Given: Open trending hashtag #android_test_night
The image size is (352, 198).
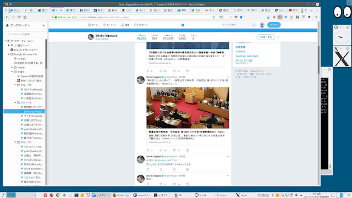Looking at the screenshot, I should pyautogui.click(x=247, y=56).
